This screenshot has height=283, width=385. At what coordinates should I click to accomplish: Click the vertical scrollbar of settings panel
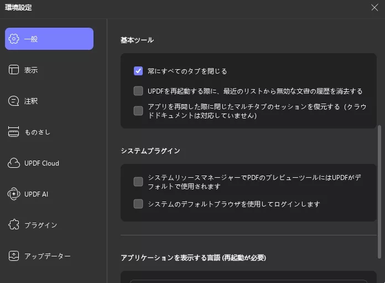point(379,192)
